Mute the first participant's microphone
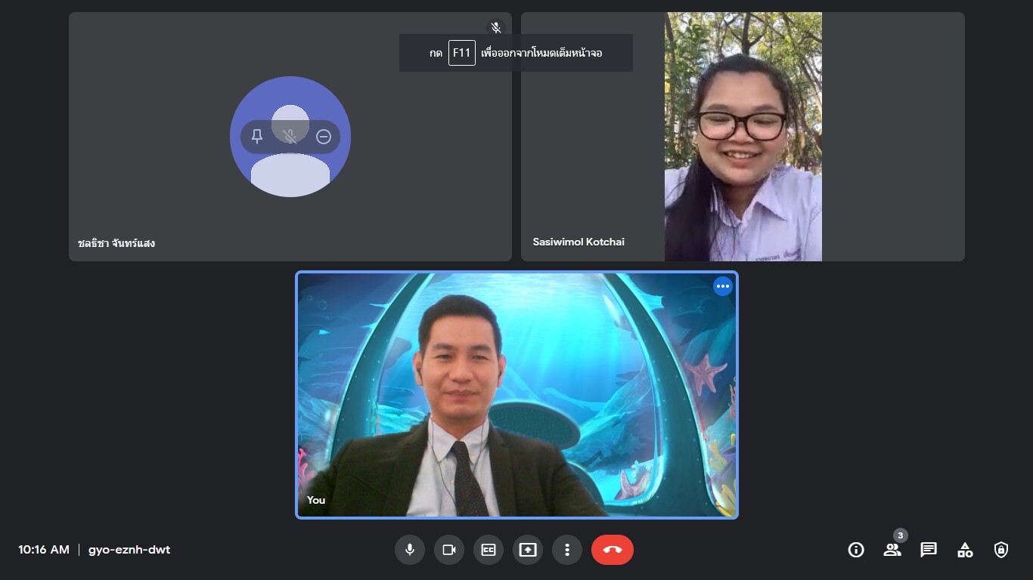 click(290, 137)
